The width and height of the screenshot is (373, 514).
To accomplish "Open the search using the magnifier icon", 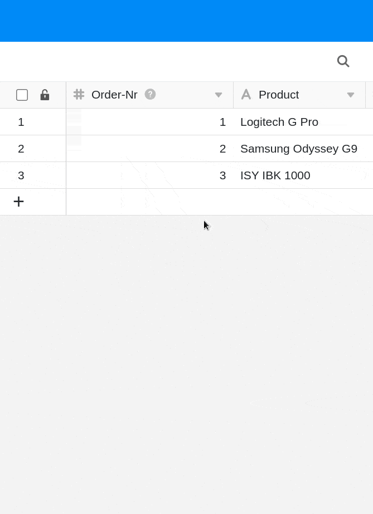I will coord(343,61).
